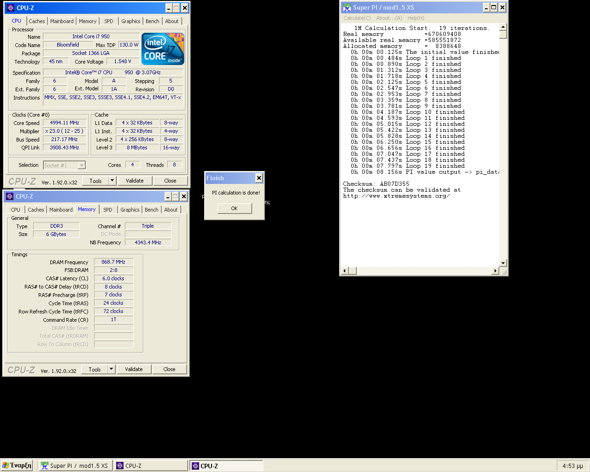Click the Checksum AB07D355 line in Super PI
This screenshot has height=472, width=590.
coord(376,184)
